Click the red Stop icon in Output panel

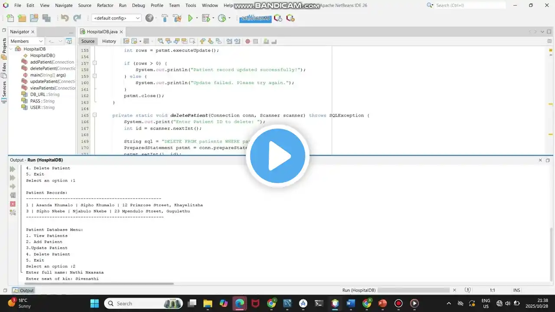(13, 204)
